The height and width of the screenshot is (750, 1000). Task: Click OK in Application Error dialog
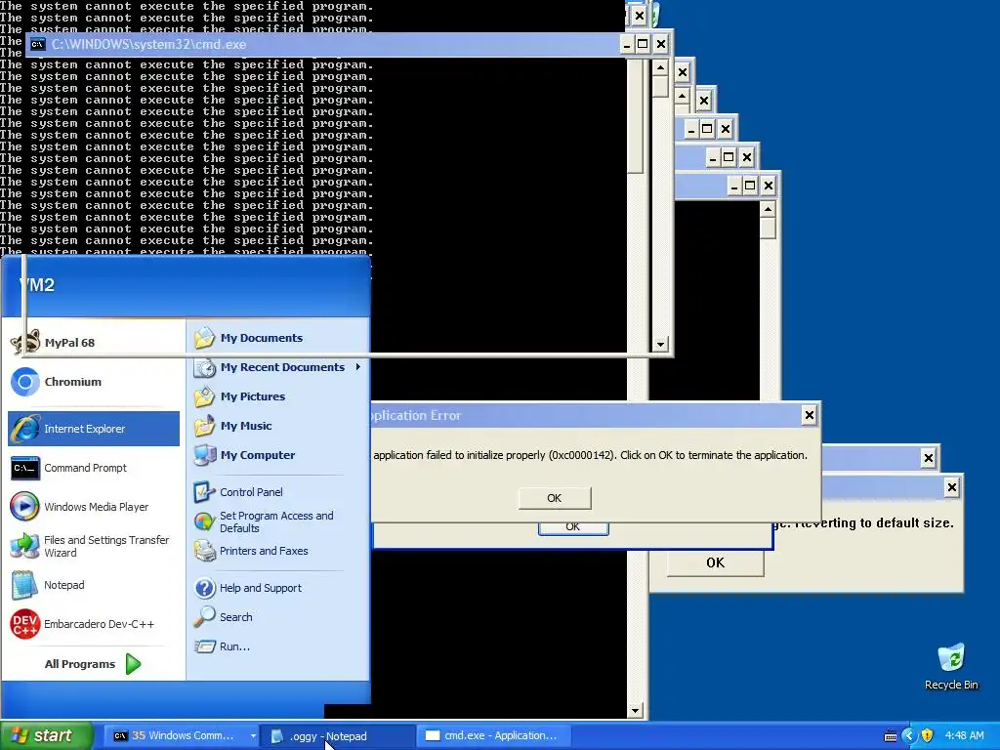click(x=555, y=498)
